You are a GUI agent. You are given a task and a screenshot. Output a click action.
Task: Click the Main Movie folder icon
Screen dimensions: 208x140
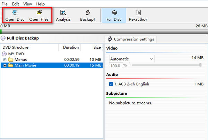[x=11, y=65]
